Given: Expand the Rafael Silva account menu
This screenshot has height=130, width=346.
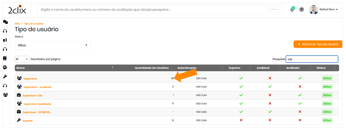Looking at the screenshot, I should tap(328, 9).
